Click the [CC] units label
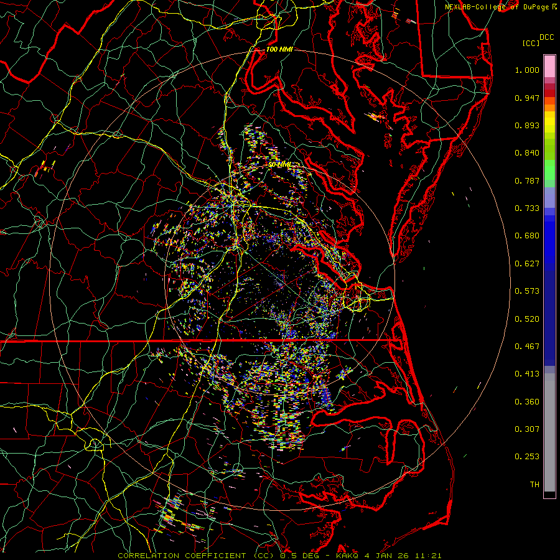The width and height of the screenshot is (560, 560). 531,43
